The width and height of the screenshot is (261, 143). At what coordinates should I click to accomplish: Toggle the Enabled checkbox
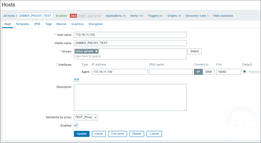(76, 125)
